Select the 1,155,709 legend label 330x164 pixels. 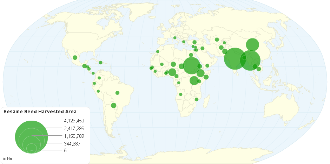[74, 136]
